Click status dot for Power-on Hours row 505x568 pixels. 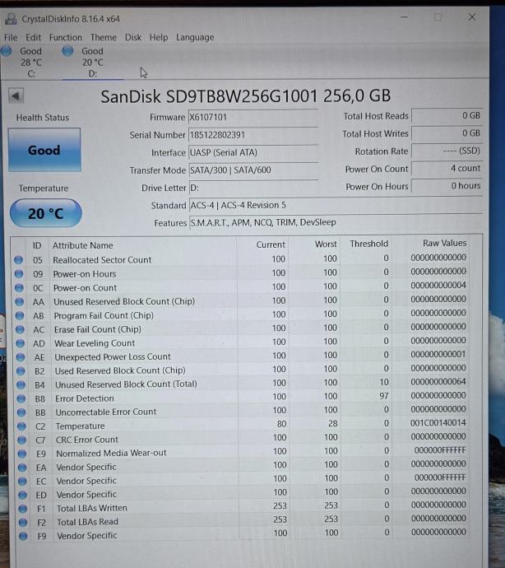19,274
